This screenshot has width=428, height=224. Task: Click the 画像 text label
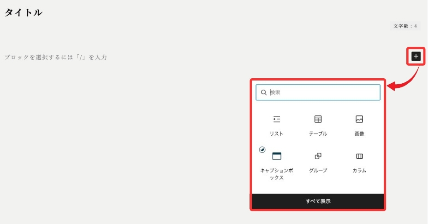359,134
